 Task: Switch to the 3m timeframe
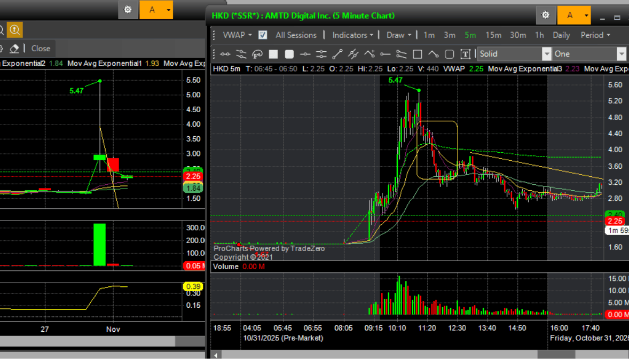(449, 35)
